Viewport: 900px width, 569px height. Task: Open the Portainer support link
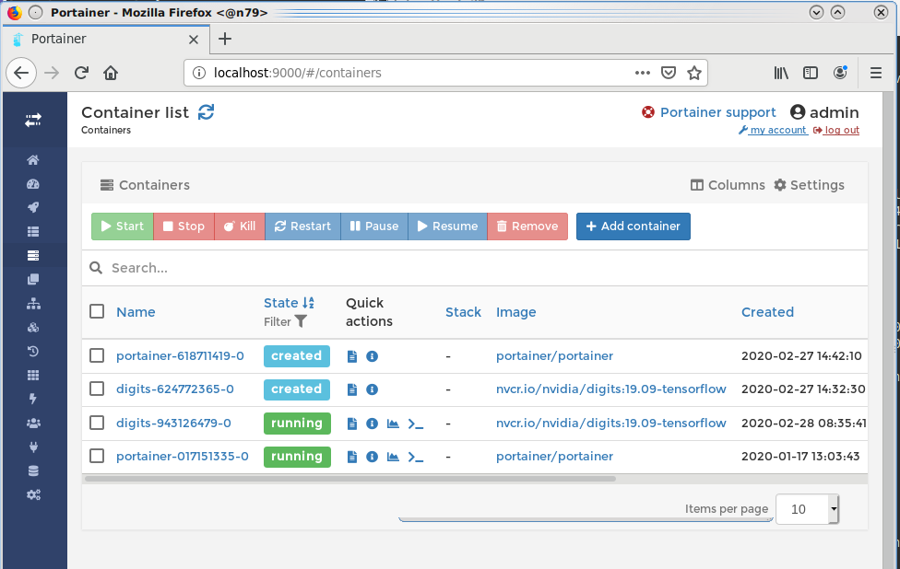coord(709,112)
